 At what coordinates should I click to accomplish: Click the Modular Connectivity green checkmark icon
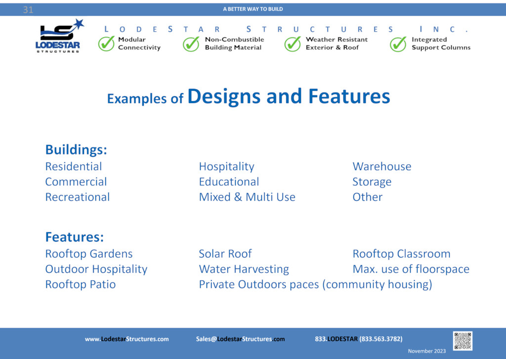[x=106, y=43]
